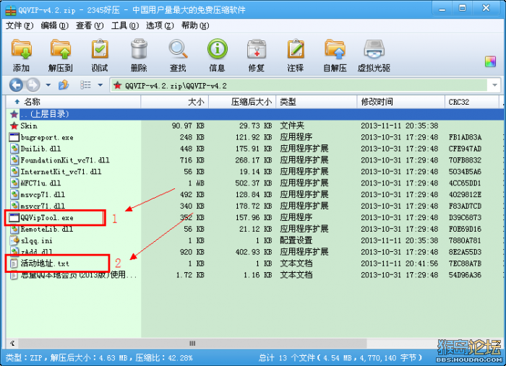Image resolution: width=506 pixels, height=366 pixels.
Task: Open the 选项(Z) menu
Action: point(160,25)
